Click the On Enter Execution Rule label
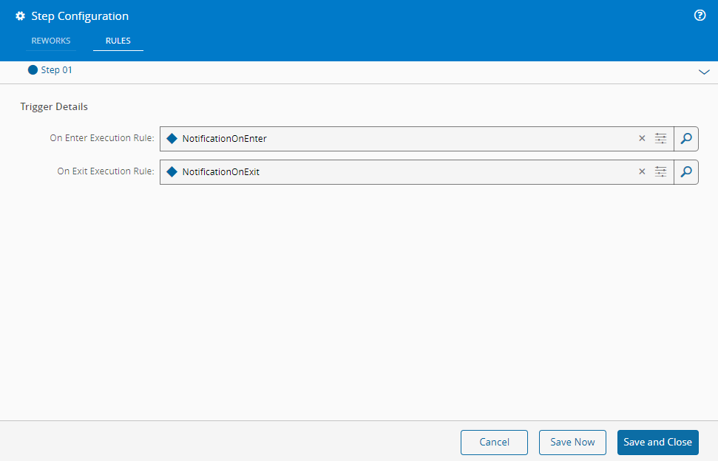Viewport: 718px width, 461px height. [102, 137]
